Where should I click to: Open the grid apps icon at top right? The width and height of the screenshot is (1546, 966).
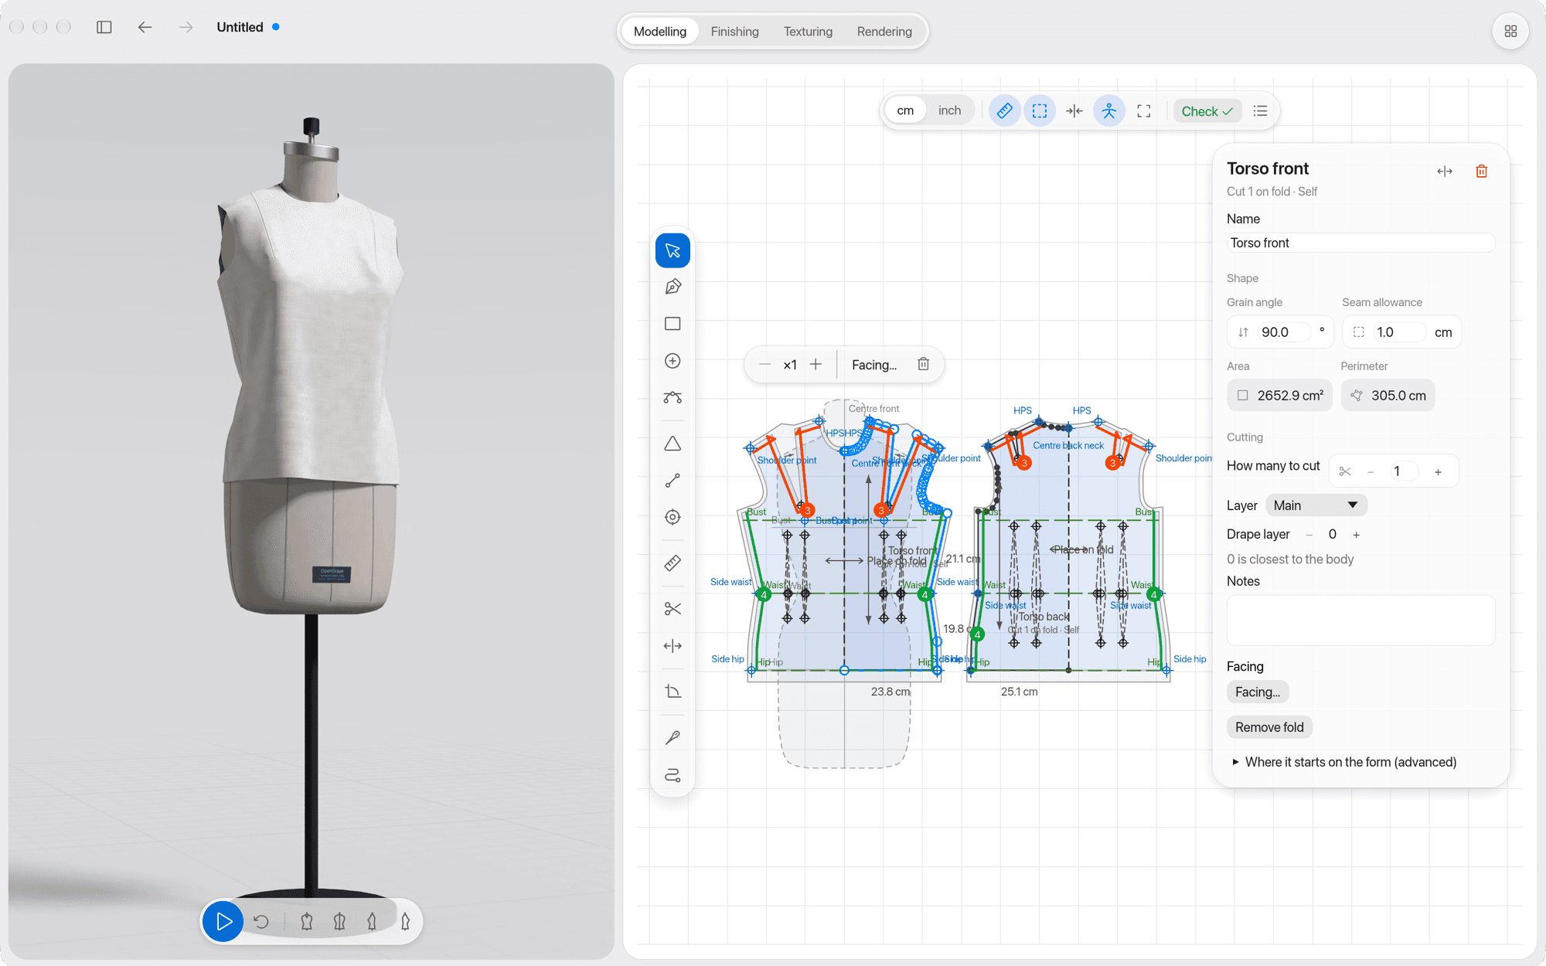click(1510, 32)
